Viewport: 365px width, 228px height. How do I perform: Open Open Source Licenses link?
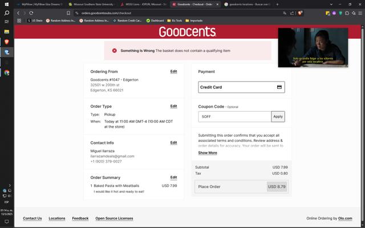(114, 218)
